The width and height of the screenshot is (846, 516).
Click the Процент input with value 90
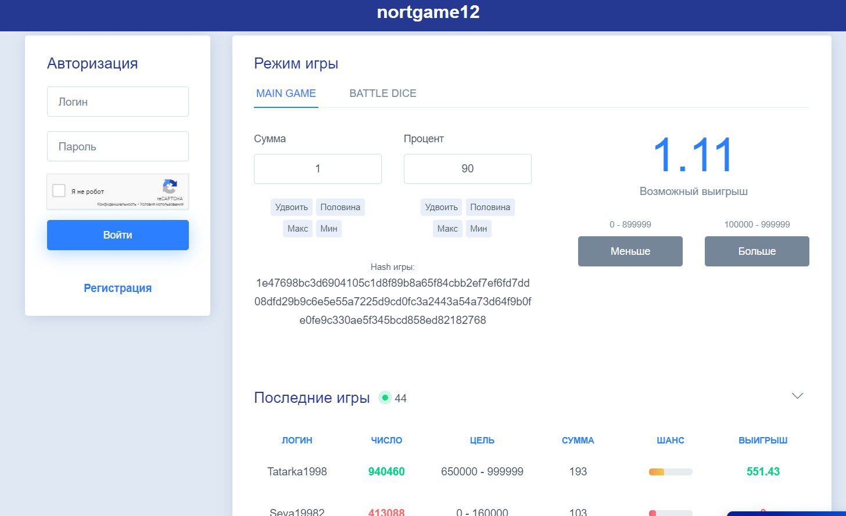[468, 169]
